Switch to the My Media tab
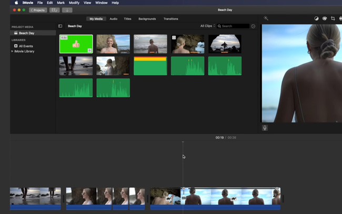Viewport: 342px width, 214px height. [96, 19]
